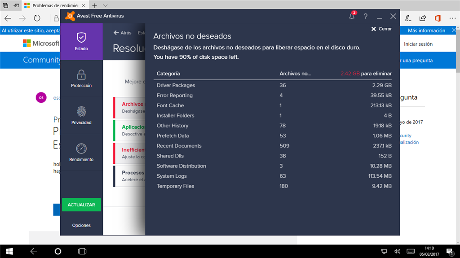Click volume icon in system tray
Screen dimensions: 460x258
click(x=397, y=251)
